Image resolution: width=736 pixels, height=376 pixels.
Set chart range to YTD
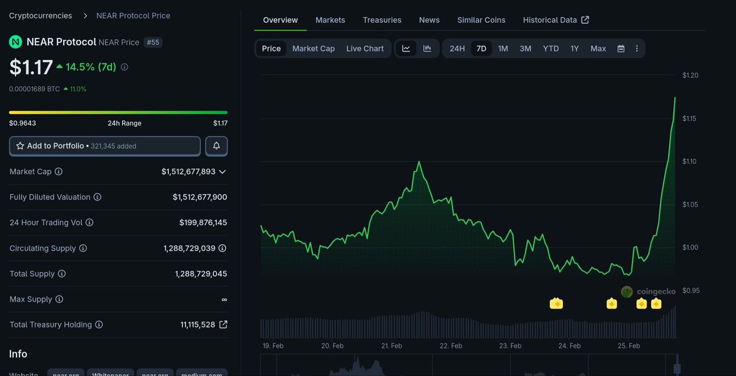(x=551, y=48)
